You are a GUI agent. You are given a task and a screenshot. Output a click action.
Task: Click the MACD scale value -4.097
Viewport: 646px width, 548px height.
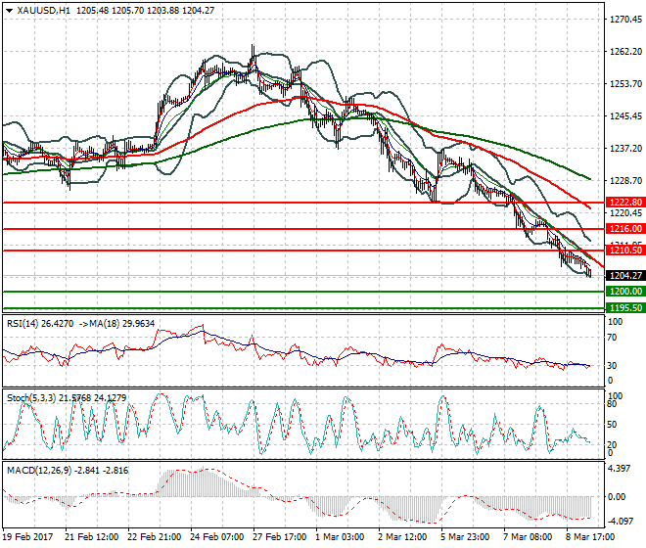coord(621,522)
